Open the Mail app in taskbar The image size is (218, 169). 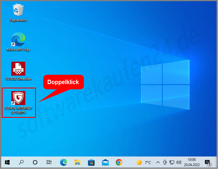pos(105,162)
